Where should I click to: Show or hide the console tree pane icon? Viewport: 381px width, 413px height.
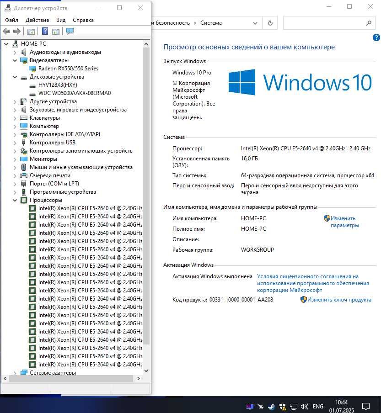tap(31, 32)
